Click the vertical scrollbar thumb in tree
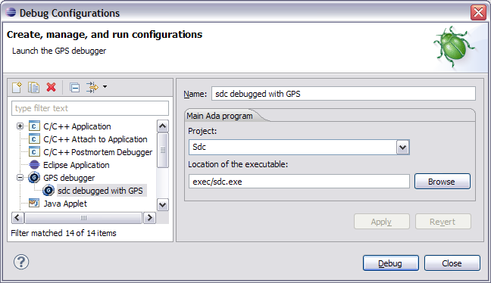 [x=162, y=150]
